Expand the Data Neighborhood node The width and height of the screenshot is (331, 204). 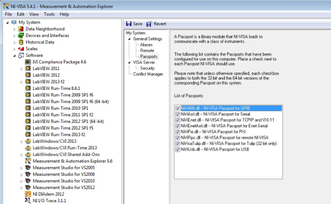click(14, 29)
